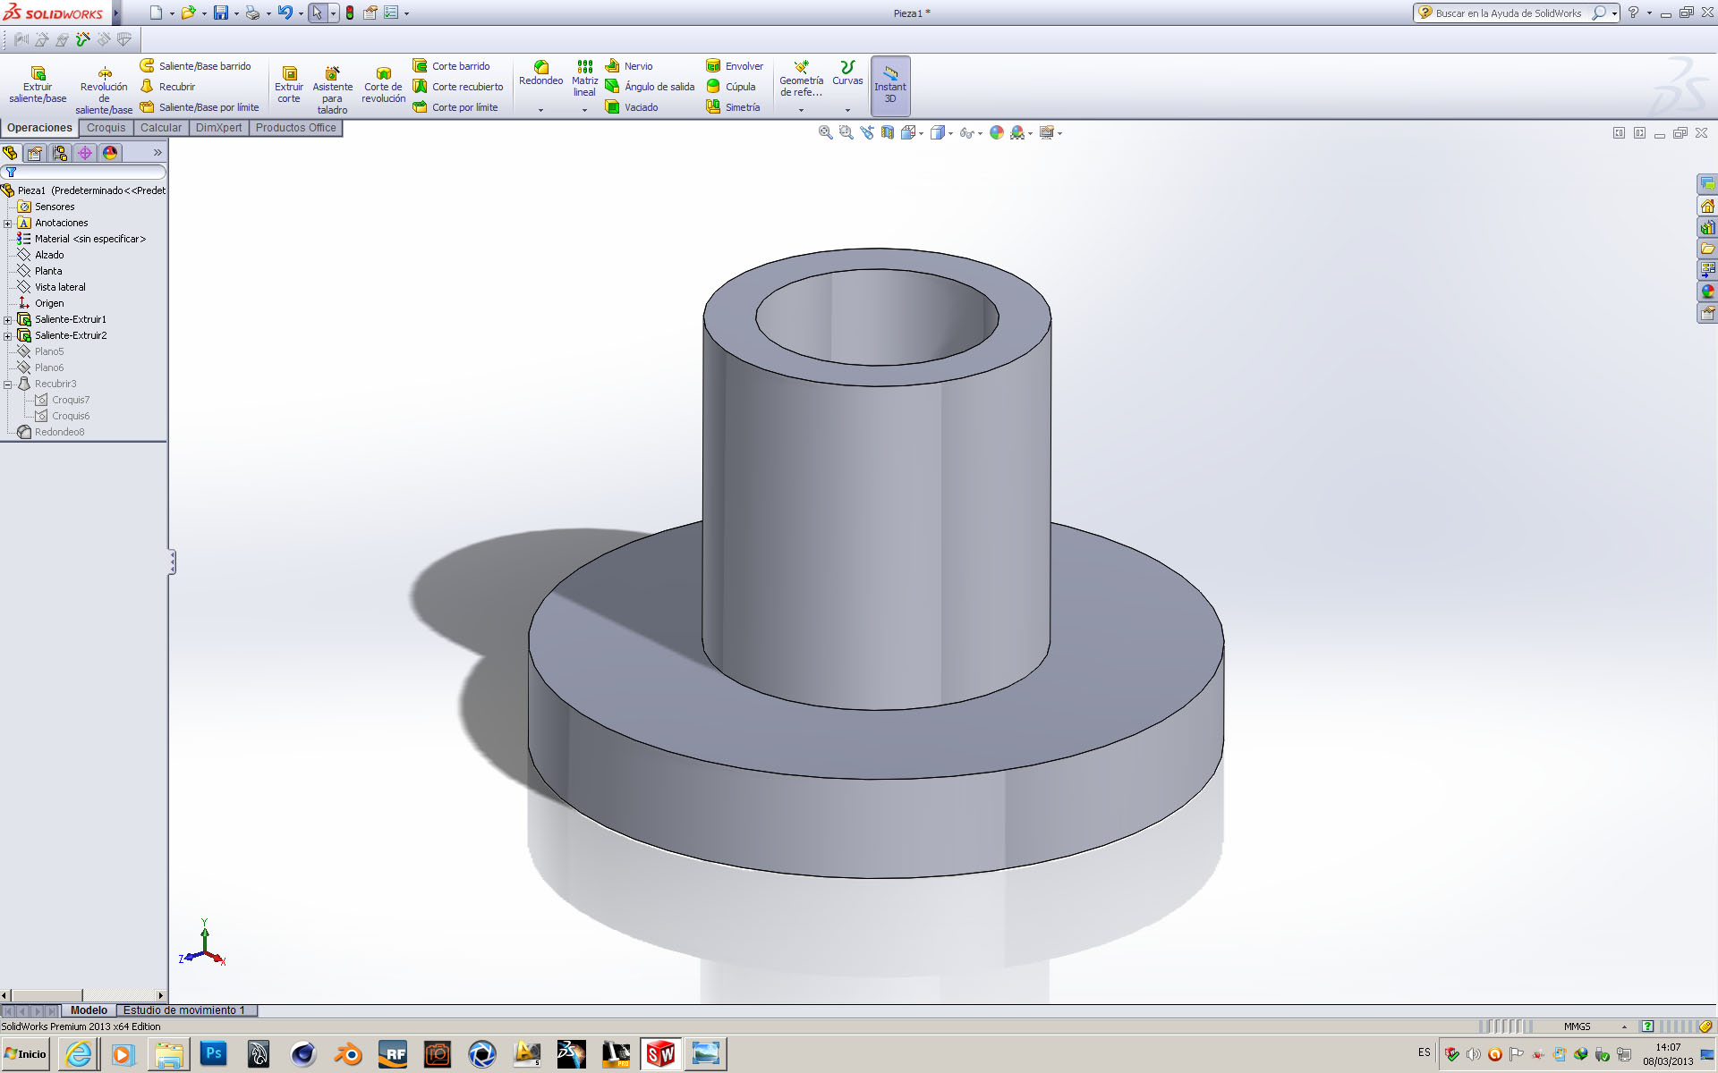Expand SolidWorks menu arrow beside logo
This screenshot has width=1718, height=1073.
point(115,13)
